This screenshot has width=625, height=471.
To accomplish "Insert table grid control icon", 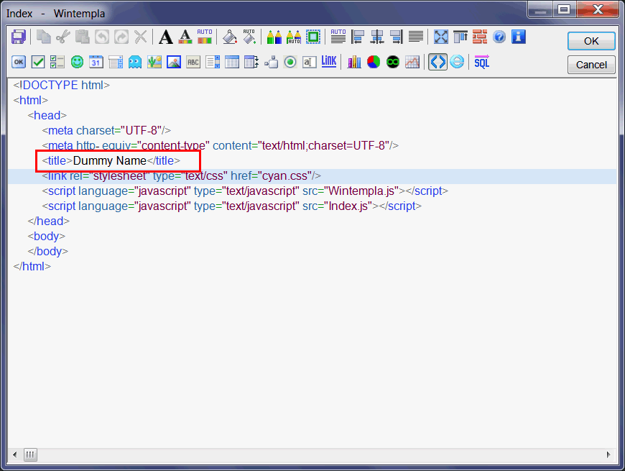I will coord(232,63).
